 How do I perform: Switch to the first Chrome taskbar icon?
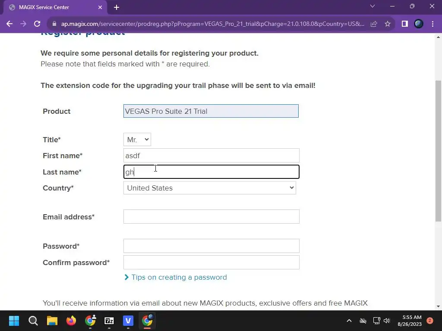[x=90, y=321]
